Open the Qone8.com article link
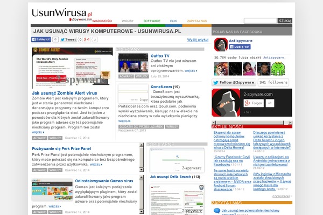Viewport: 323px width, 215px height. click(161, 87)
